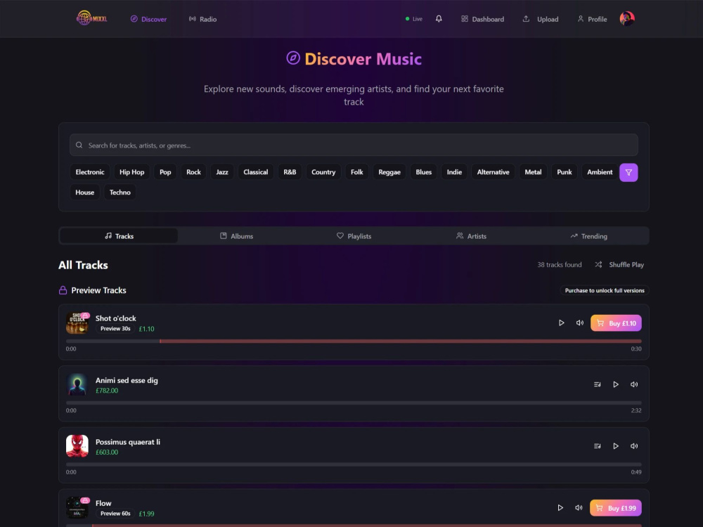Image resolution: width=703 pixels, height=527 pixels.
Task: Click Shuffle Play
Action: pos(619,265)
